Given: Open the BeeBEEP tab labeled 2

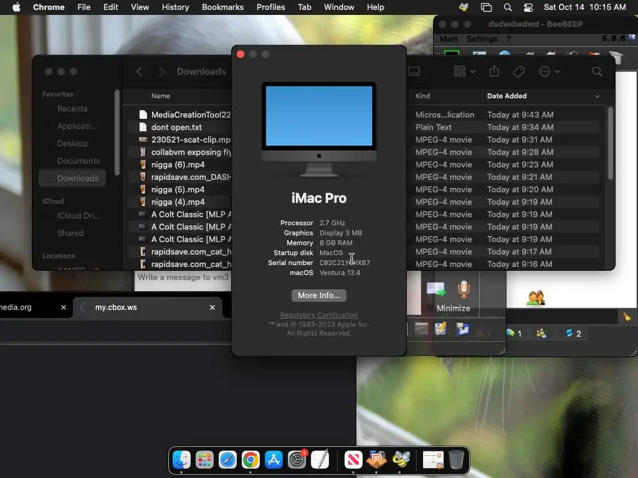Looking at the screenshot, I should pyautogui.click(x=573, y=334).
